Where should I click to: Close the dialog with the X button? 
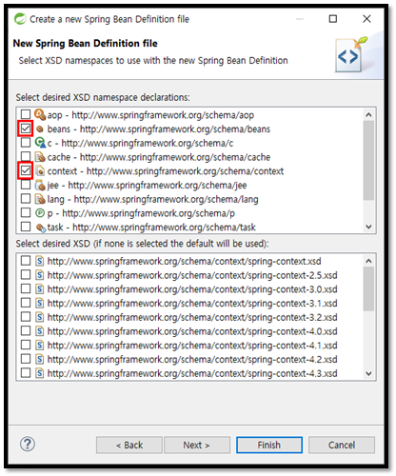pos(366,19)
